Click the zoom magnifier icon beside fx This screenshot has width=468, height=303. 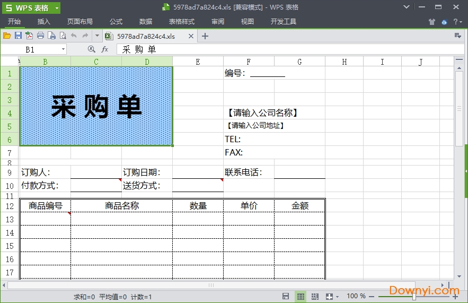pos(92,49)
